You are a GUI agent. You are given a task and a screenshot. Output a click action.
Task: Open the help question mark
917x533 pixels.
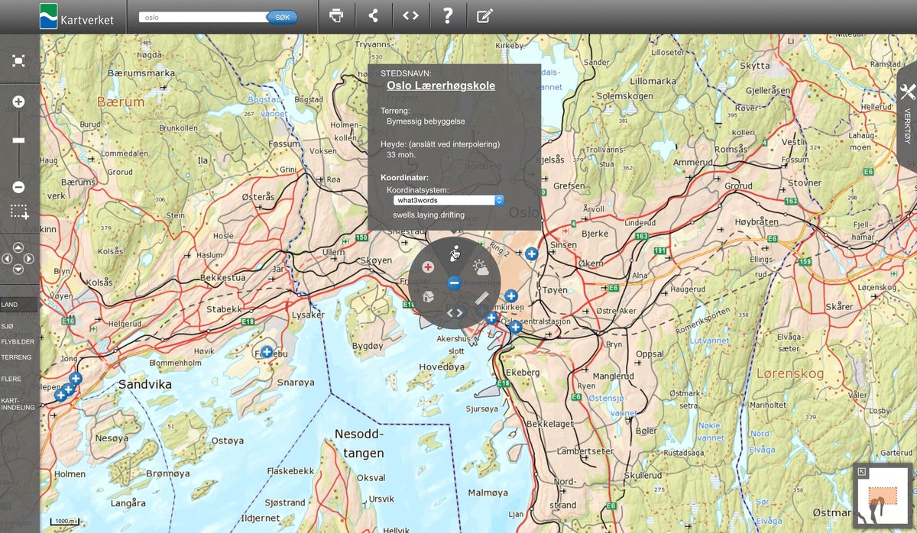448,16
